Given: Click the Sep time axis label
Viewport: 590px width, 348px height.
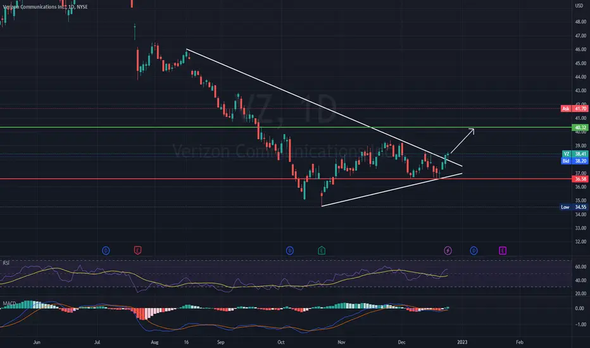Looking at the screenshot, I should coord(221,342).
